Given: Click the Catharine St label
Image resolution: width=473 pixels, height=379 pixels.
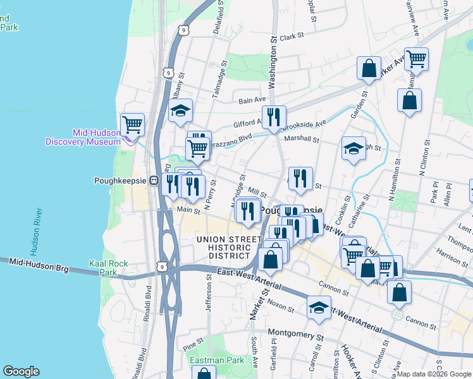Looking at the screenshot, I should click(x=359, y=211).
